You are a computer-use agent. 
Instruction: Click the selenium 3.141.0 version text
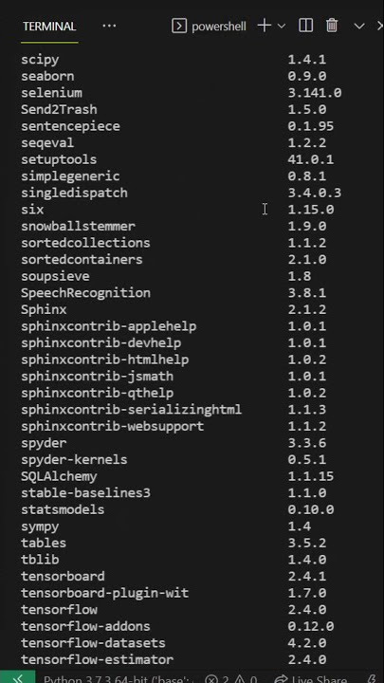click(315, 93)
